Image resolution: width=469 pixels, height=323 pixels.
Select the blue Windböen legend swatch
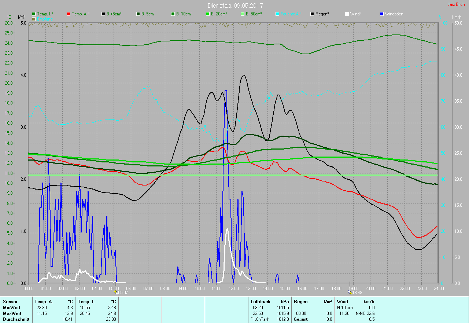(382, 14)
